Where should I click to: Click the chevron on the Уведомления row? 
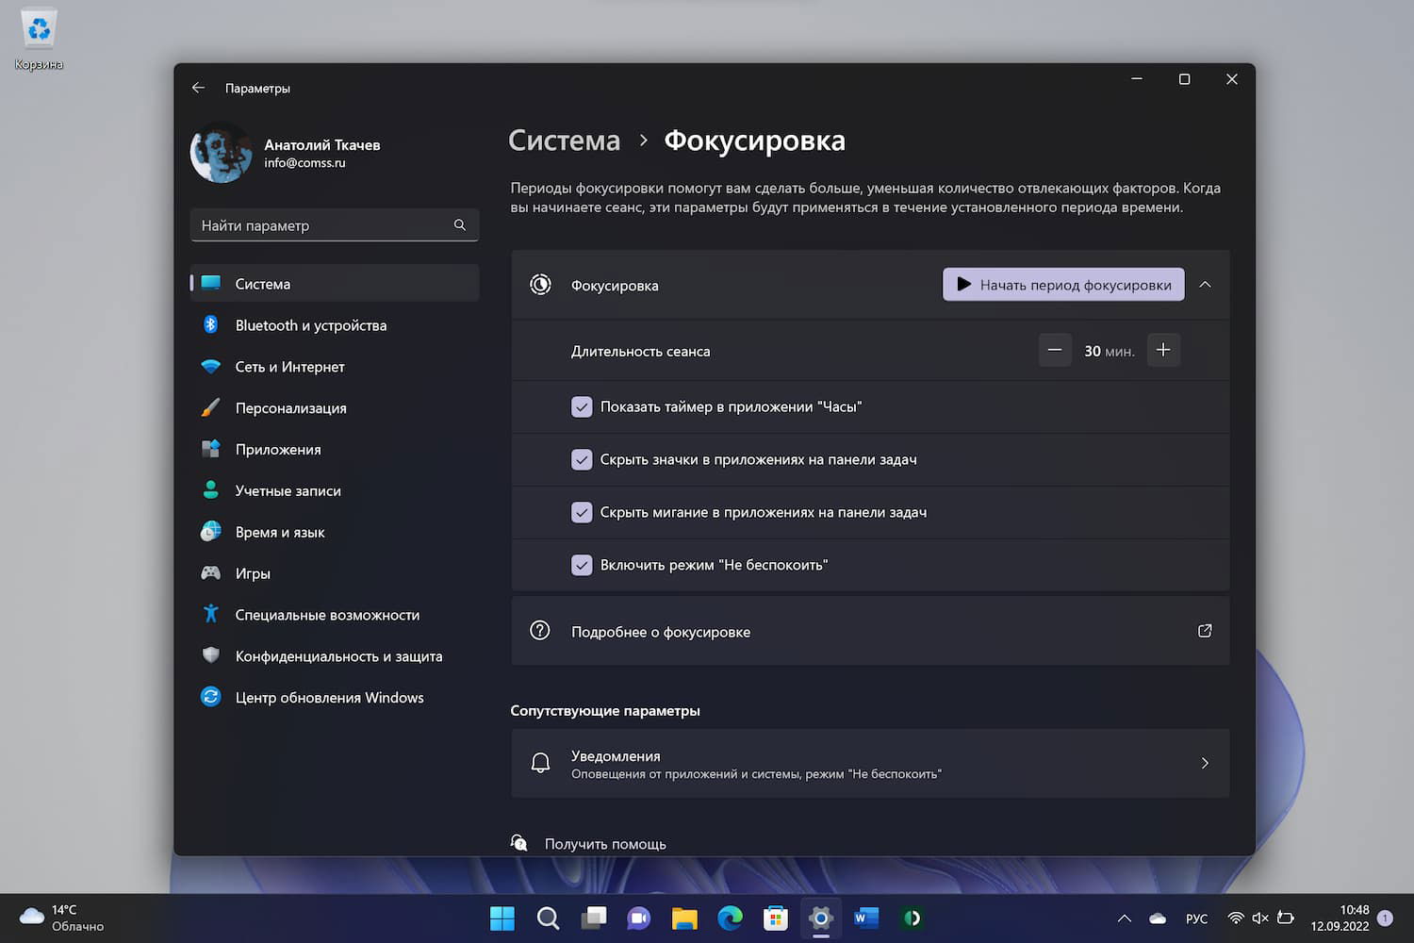pos(1205,763)
